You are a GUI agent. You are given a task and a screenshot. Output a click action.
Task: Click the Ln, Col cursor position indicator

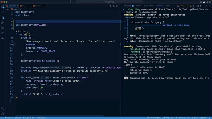click(x=165, y=118)
